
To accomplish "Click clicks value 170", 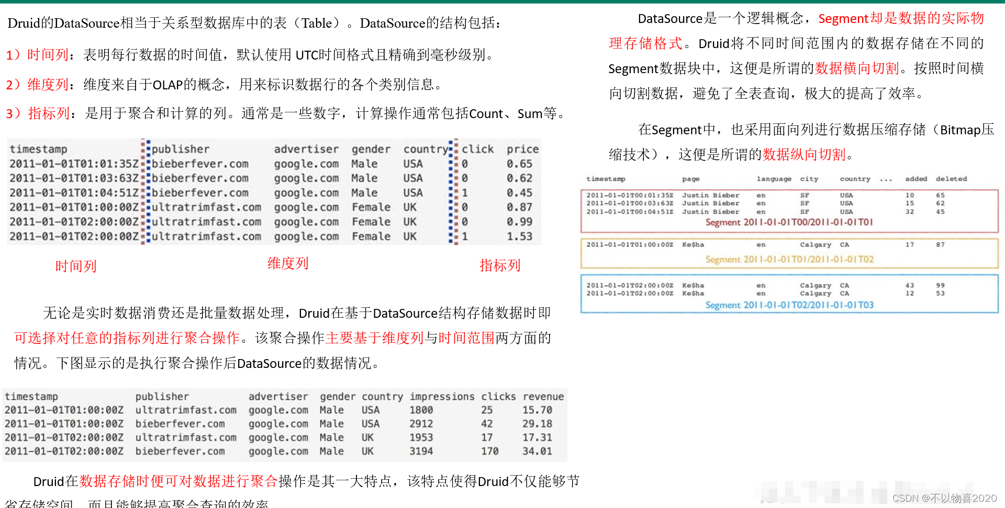I will (x=490, y=451).
